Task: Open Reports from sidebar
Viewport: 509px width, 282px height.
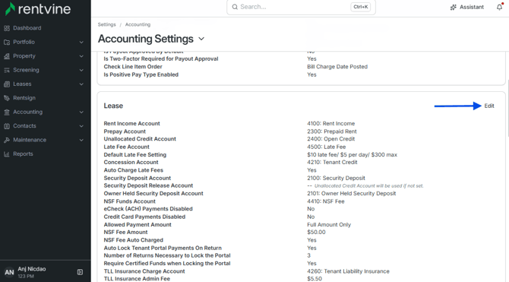Action: (23, 154)
